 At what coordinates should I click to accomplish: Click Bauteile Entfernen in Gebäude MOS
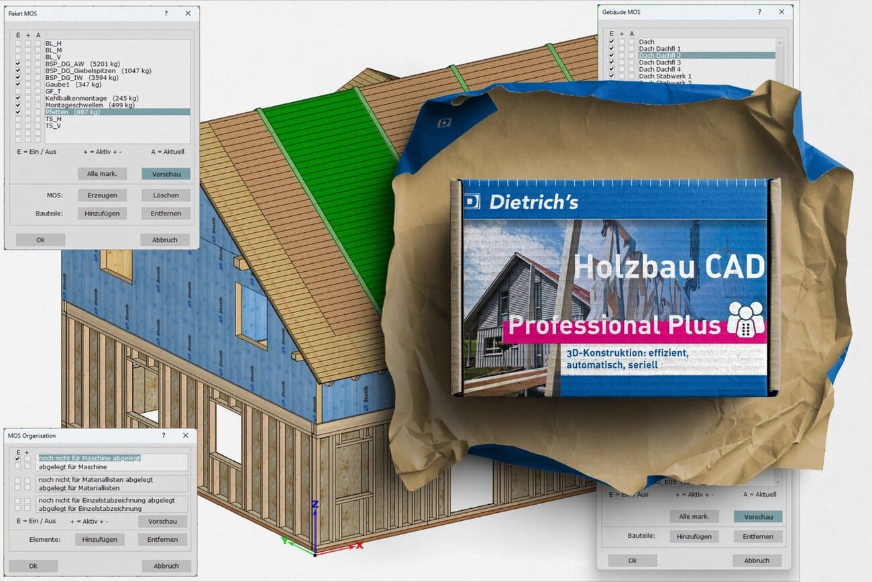tap(758, 536)
